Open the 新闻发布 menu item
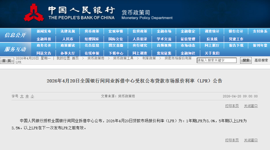The width and height of the screenshot is (270, 150). [44, 31]
